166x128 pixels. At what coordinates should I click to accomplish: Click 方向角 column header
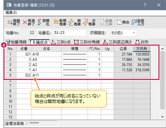(x=142, y=49)
